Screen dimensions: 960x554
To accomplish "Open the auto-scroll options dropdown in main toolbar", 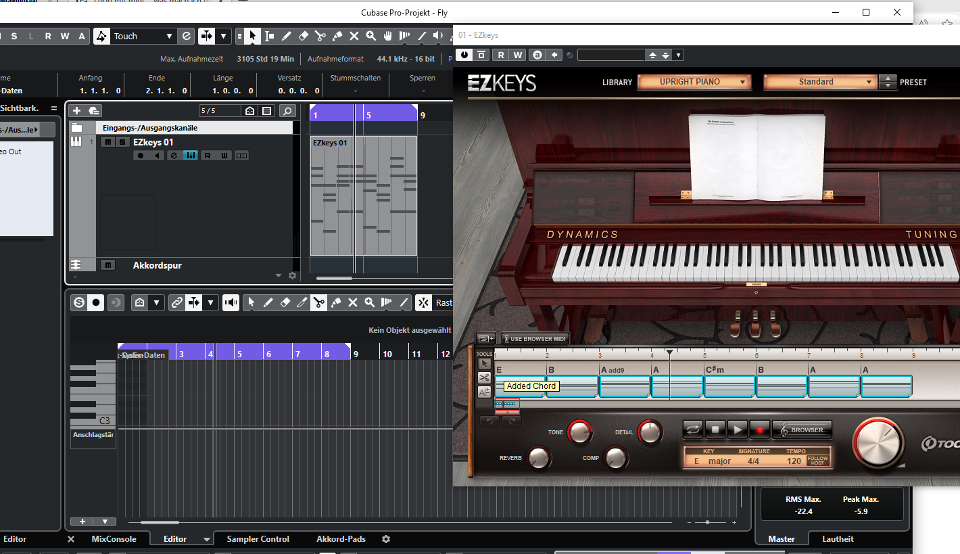I will [x=224, y=36].
